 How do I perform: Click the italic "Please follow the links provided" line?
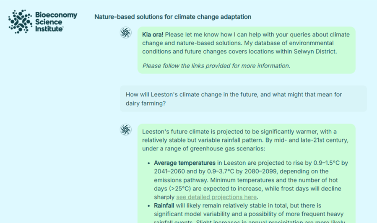(216, 66)
